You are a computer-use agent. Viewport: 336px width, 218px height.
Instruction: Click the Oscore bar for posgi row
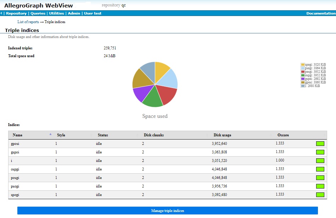[x=320, y=178]
